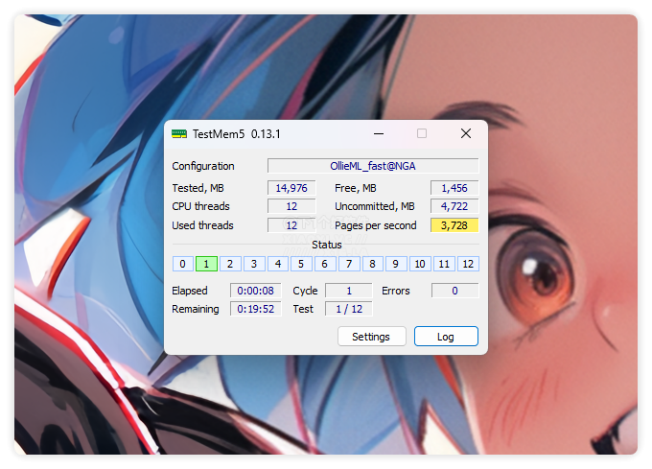
Task: Select status box 9
Action: coord(396,264)
